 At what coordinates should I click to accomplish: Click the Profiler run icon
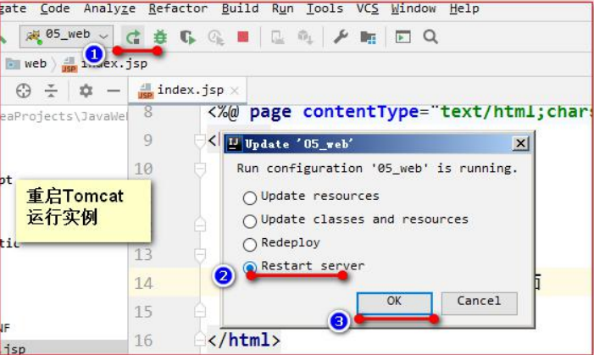click(216, 37)
